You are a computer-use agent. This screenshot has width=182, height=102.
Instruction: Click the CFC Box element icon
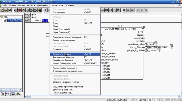coord(107,10)
